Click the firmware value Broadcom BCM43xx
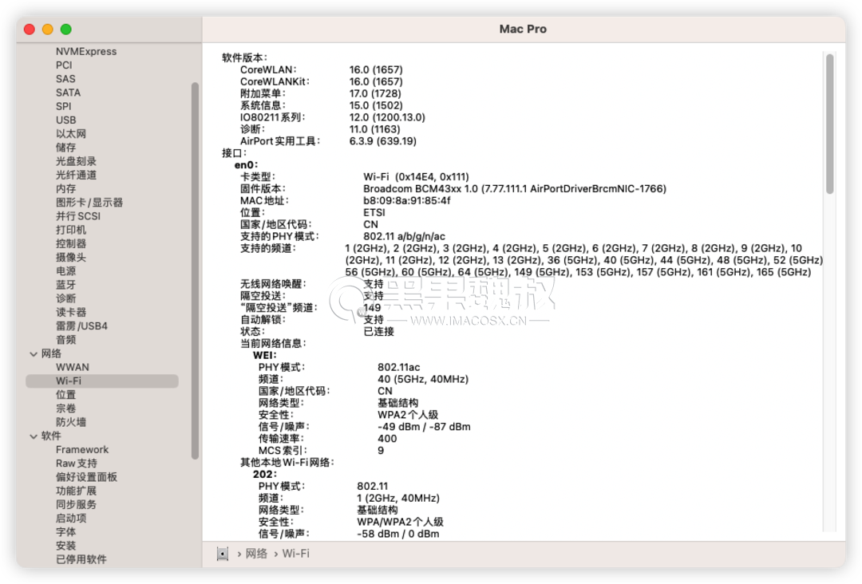The image size is (862, 584). click(515, 189)
